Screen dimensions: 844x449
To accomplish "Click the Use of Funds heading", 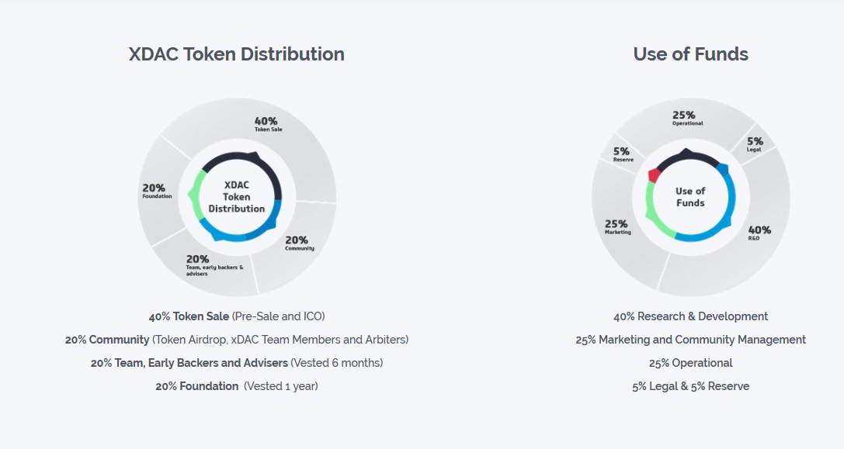I will click(690, 54).
